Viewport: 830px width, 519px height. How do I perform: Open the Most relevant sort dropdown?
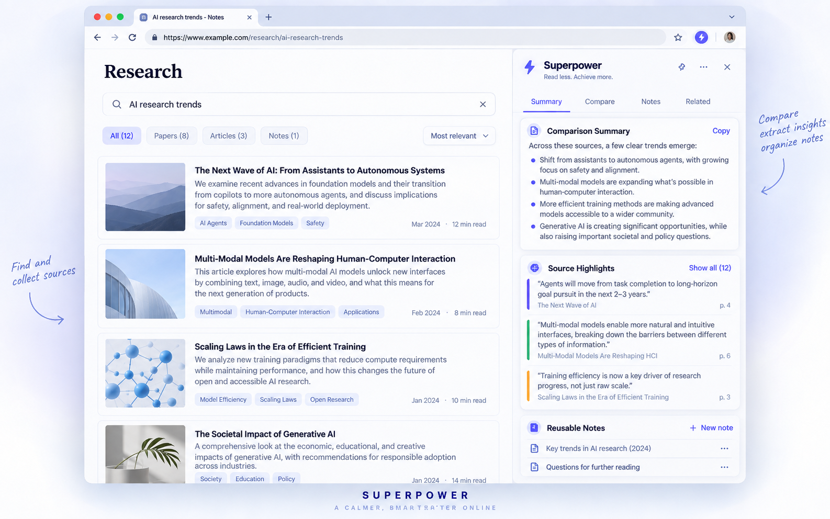[x=459, y=136]
